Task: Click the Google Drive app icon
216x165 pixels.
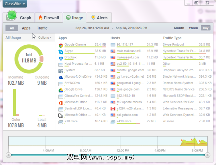Action: pyautogui.click(x=61, y=90)
